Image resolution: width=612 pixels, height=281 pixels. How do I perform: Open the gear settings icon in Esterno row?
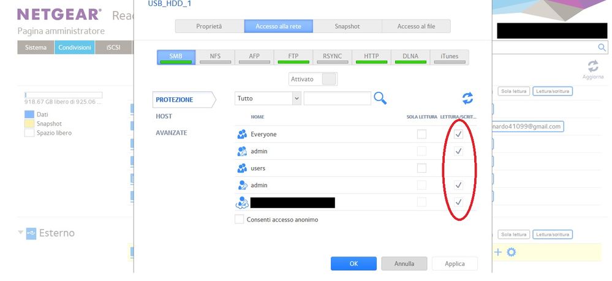pyautogui.click(x=511, y=252)
